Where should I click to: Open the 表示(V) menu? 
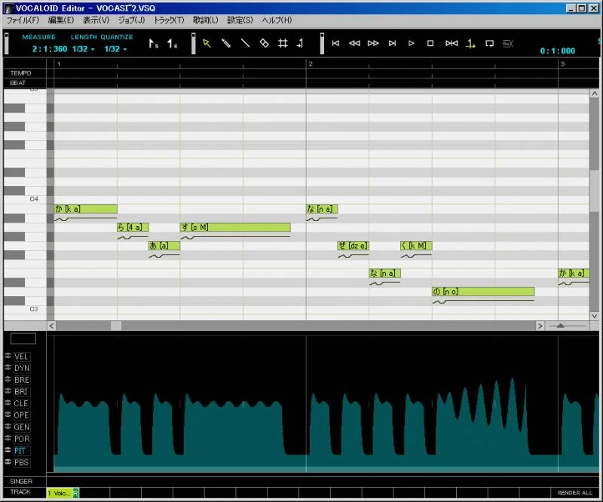tap(96, 20)
